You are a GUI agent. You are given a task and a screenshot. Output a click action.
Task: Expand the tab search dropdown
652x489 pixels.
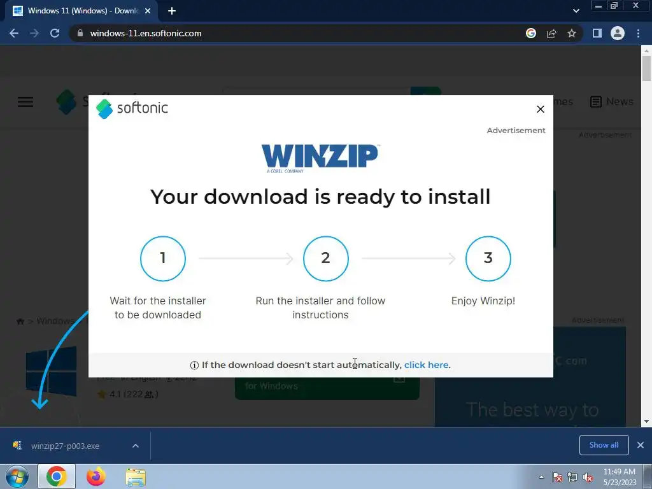(x=576, y=11)
